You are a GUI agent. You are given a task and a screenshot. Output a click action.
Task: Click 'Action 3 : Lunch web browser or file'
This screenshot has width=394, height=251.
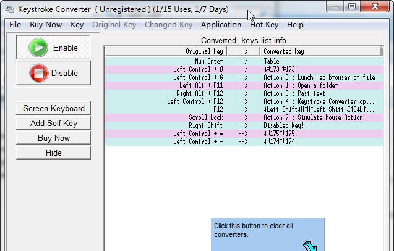(319, 77)
